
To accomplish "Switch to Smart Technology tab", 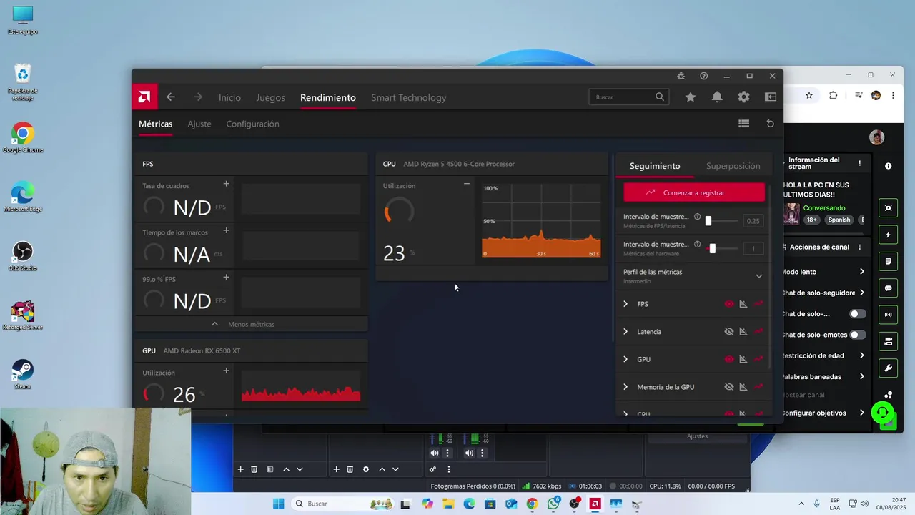I will [x=408, y=98].
